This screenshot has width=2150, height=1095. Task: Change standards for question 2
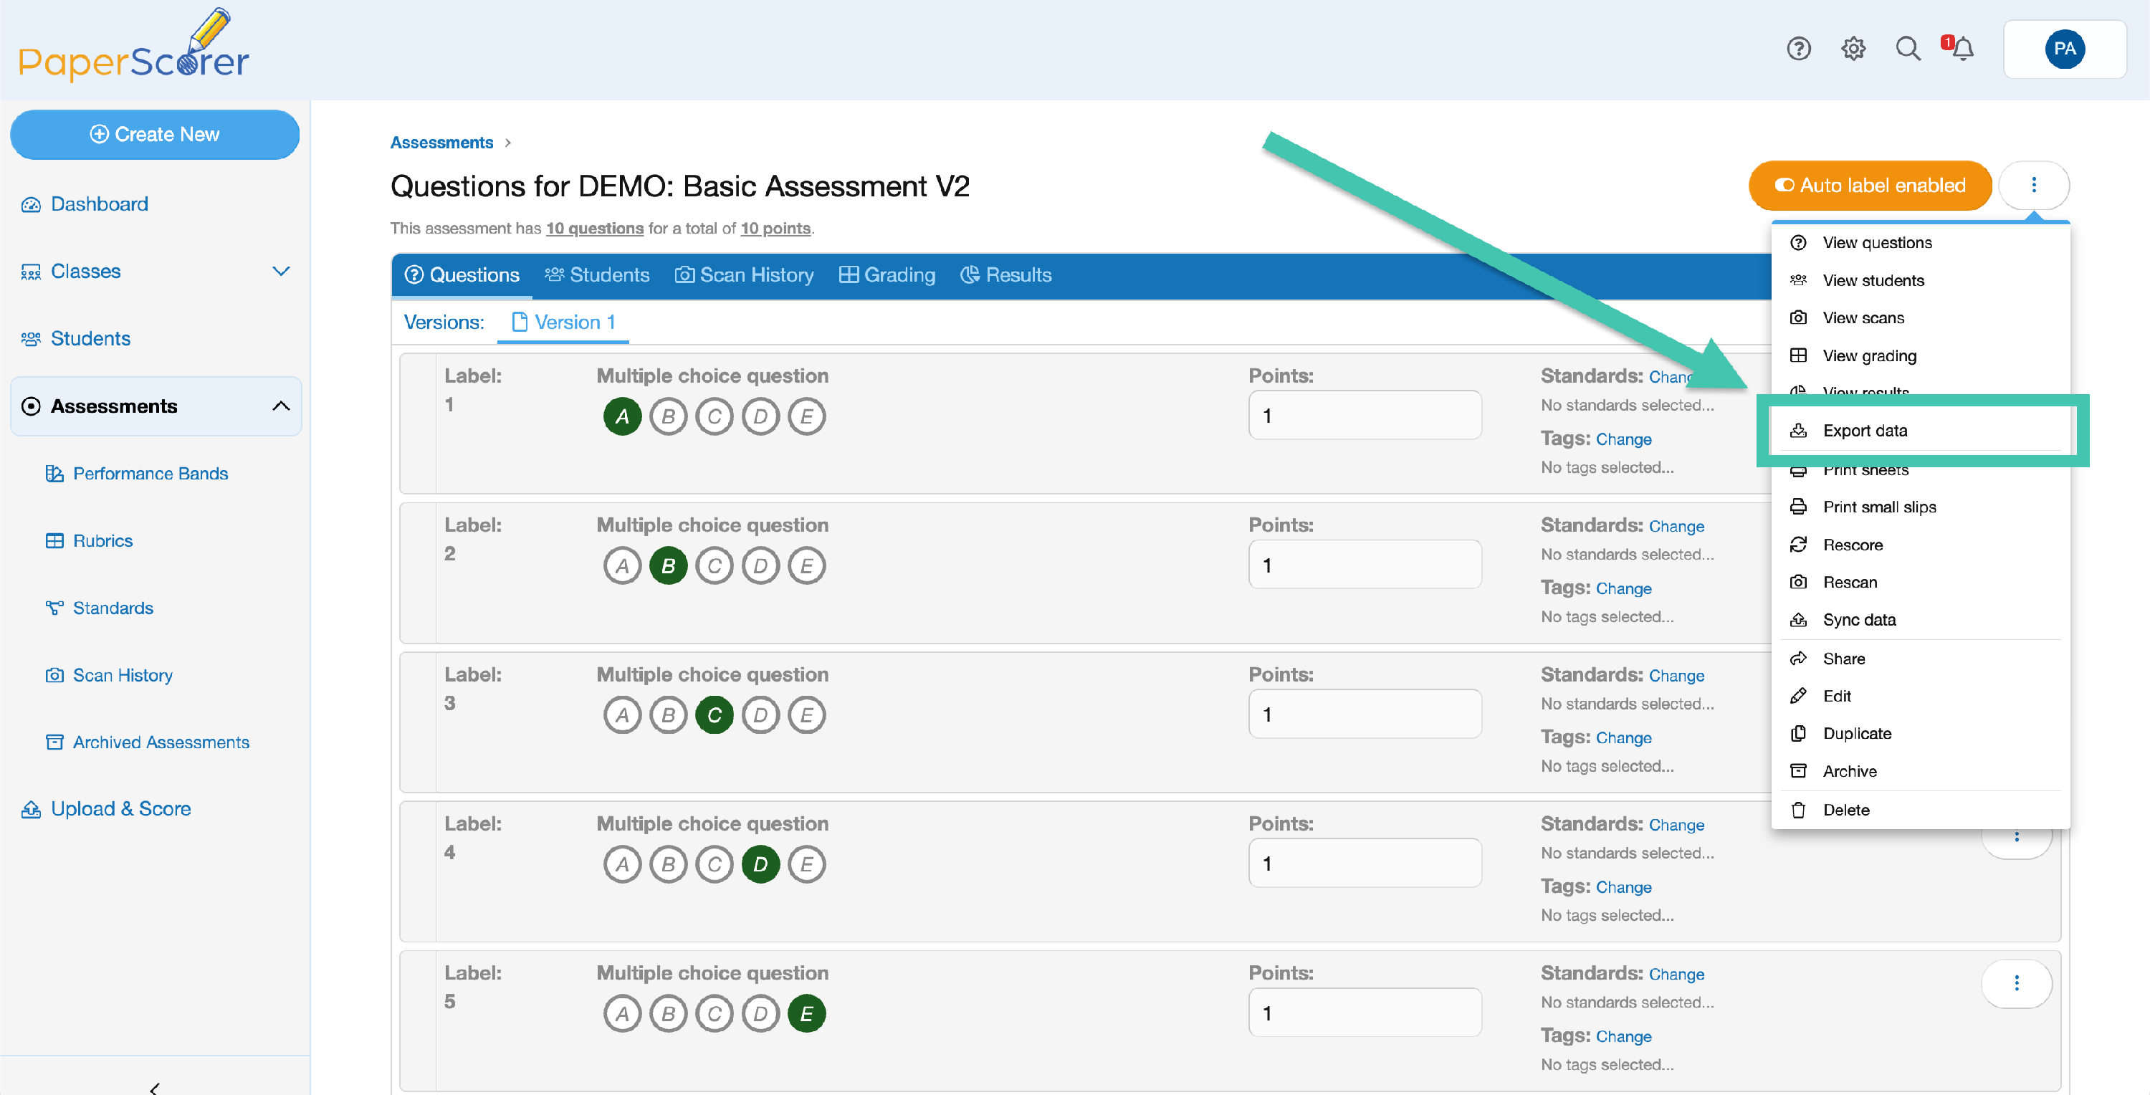click(1677, 527)
